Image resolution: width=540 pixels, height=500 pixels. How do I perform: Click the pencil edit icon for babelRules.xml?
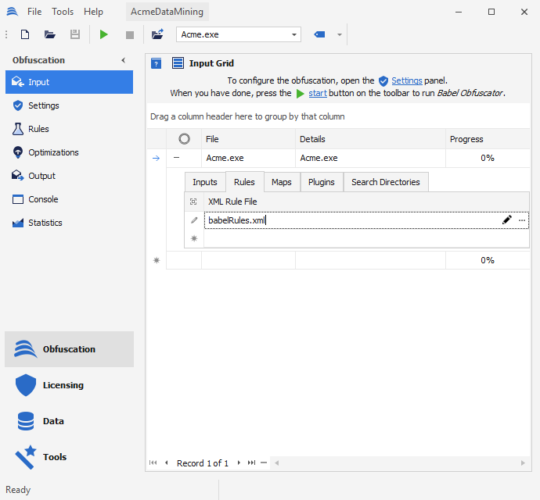pyautogui.click(x=507, y=220)
